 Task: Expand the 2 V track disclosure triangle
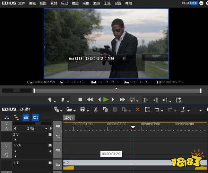pyautogui.click(x=15, y=139)
